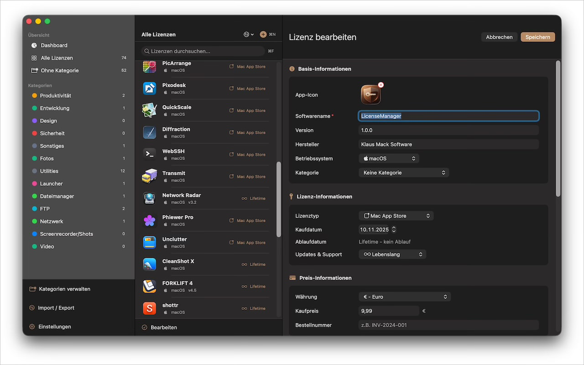Click the Lizenz-Informationen key icon

point(292,196)
